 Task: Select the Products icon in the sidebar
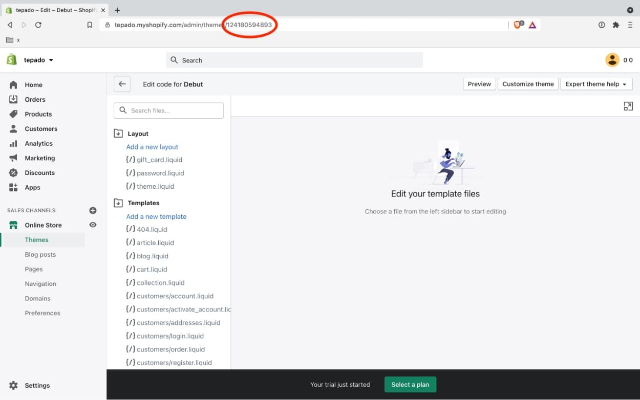tap(14, 114)
